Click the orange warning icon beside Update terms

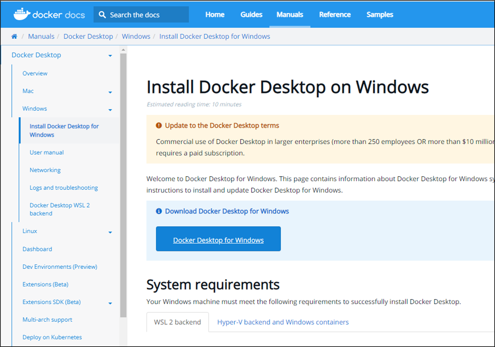click(x=159, y=125)
